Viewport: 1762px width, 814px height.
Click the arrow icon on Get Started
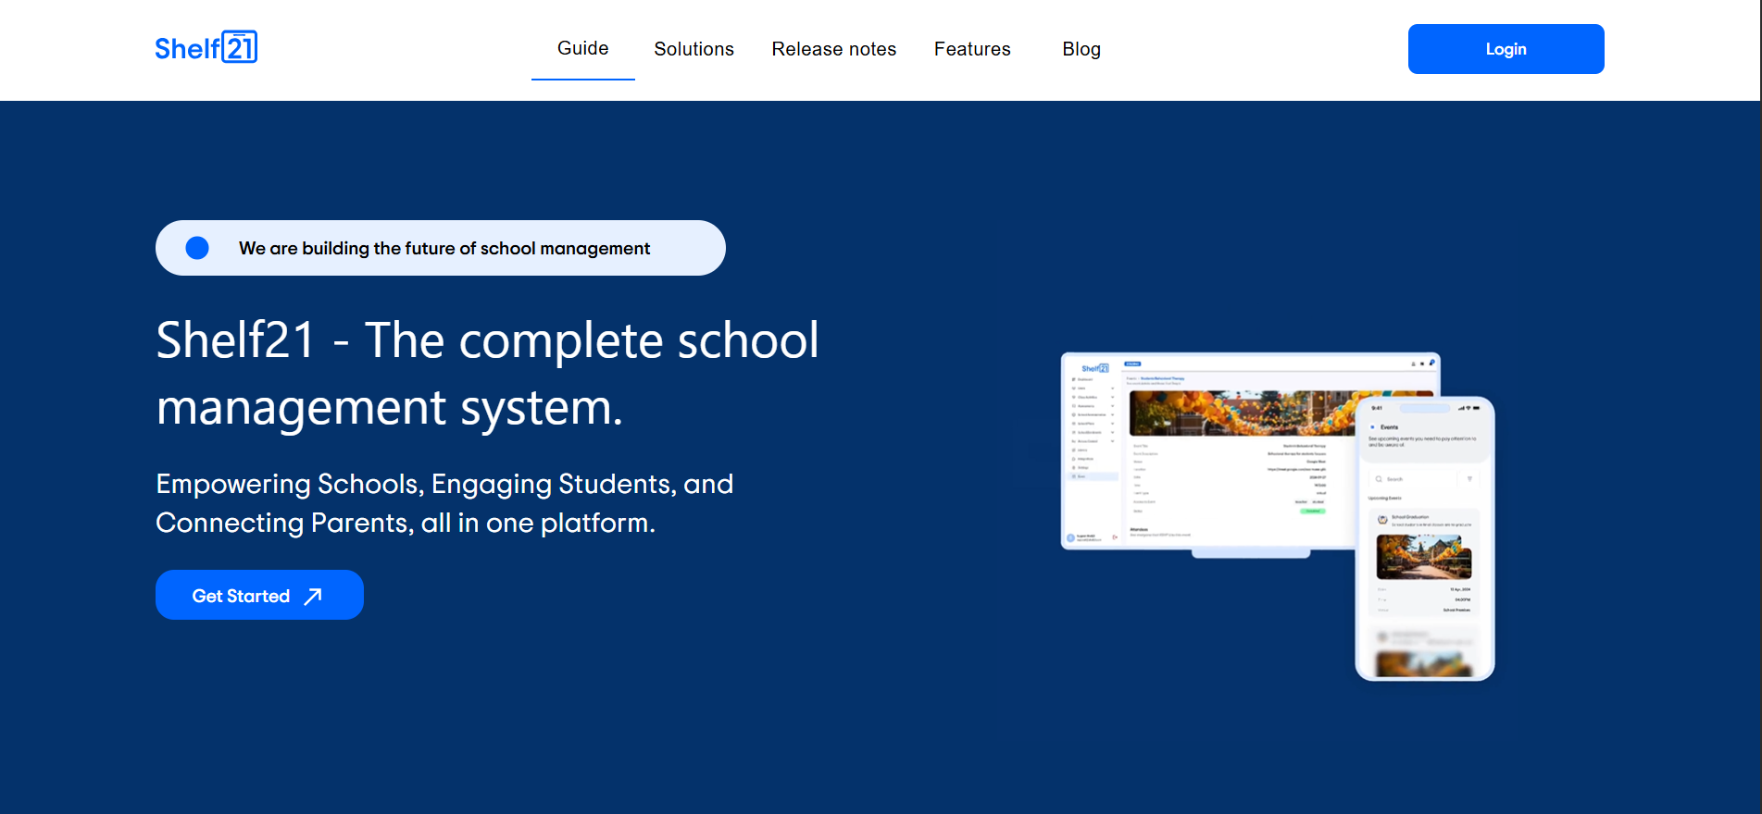coord(313,596)
